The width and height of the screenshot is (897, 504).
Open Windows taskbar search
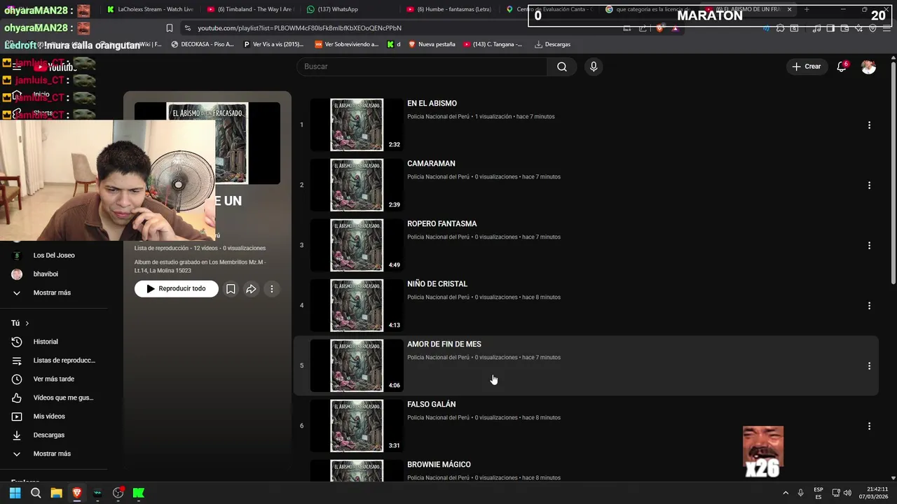click(36, 493)
